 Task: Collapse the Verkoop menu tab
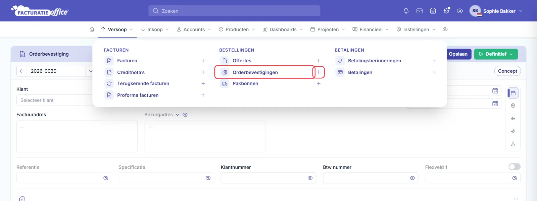(x=117, y=29)
